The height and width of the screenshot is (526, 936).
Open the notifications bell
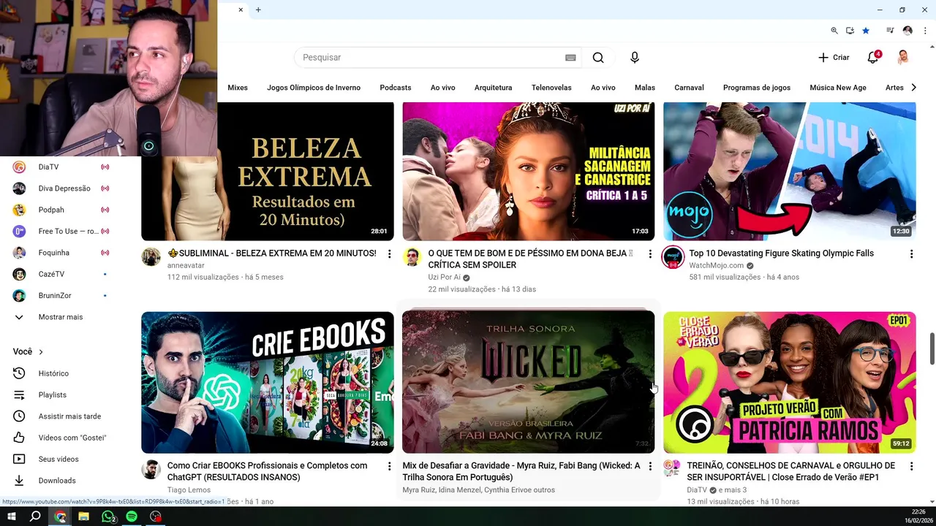pyautogui.click(x=873, y=58)
